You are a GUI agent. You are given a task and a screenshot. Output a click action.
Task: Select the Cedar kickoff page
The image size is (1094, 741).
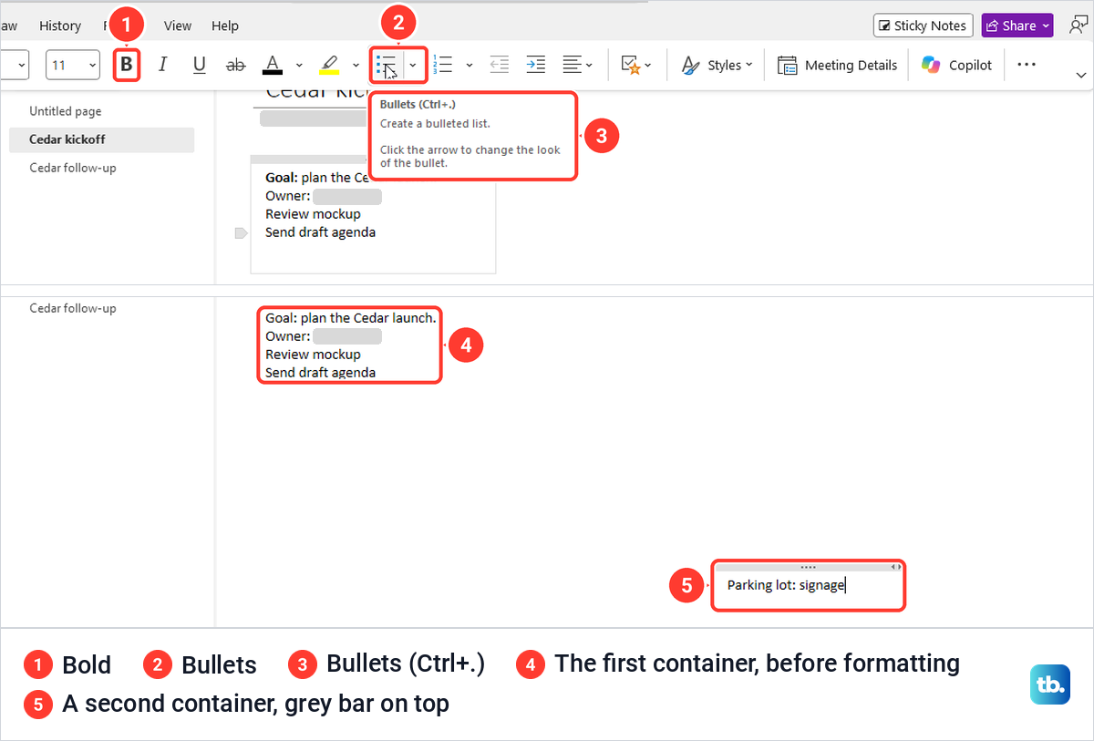click(x=101, y=139)
